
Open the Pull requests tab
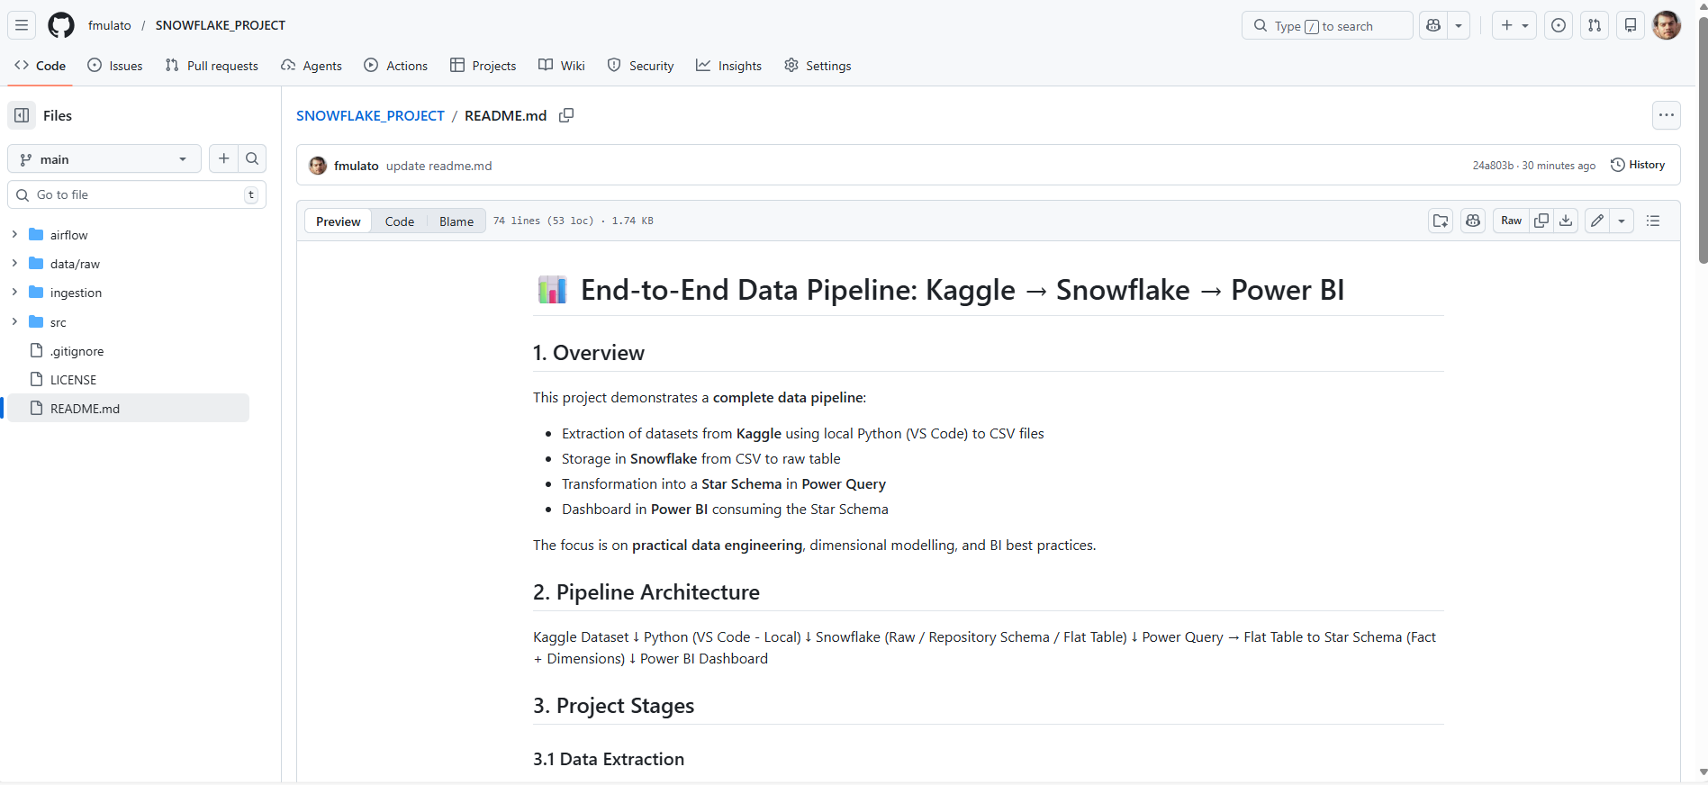pyautogui.click(x=212, y=66)
